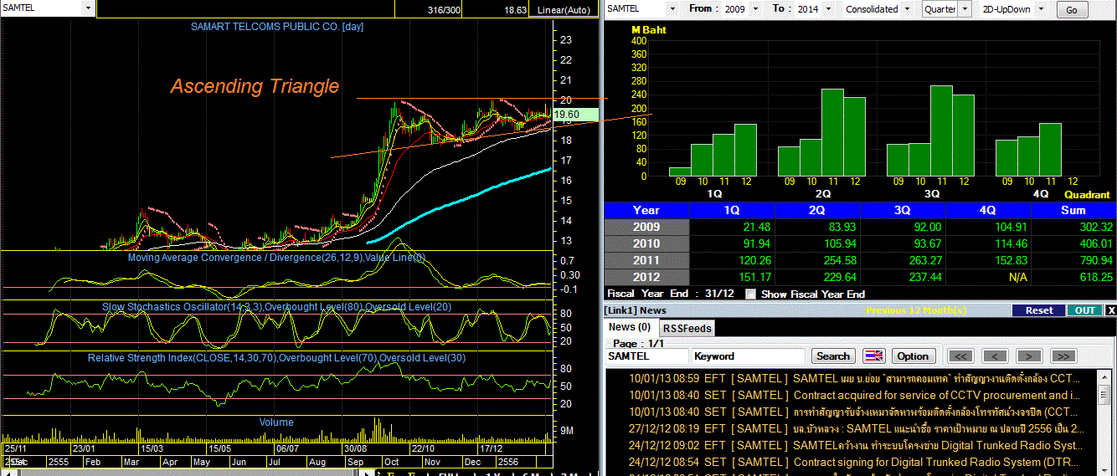
Task: Click the 21.48 cell for 2009 1Q
Action: click(x=732, y=227)
